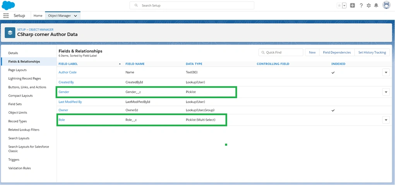Open the Role field link
This screenshot has height=186, width=396.
pos(62,119)
